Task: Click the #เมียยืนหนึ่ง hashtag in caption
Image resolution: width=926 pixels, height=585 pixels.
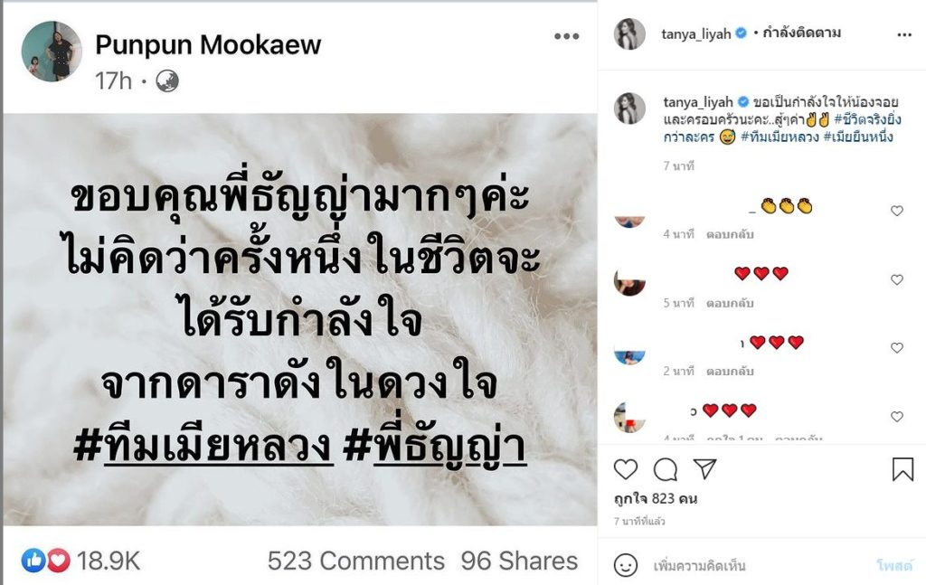Action: click(x=858, y=137)
